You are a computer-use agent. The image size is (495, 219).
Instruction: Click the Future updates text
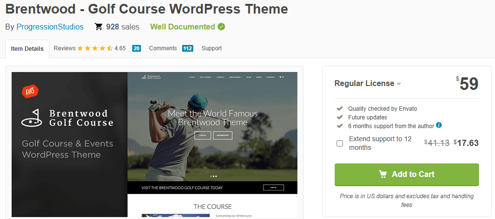coord(368,117)
